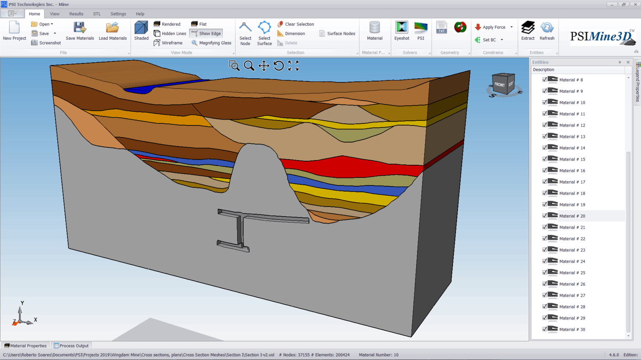Click Refresh entities icon
Viewport: 641px width, 360px height.
point(547,31)
